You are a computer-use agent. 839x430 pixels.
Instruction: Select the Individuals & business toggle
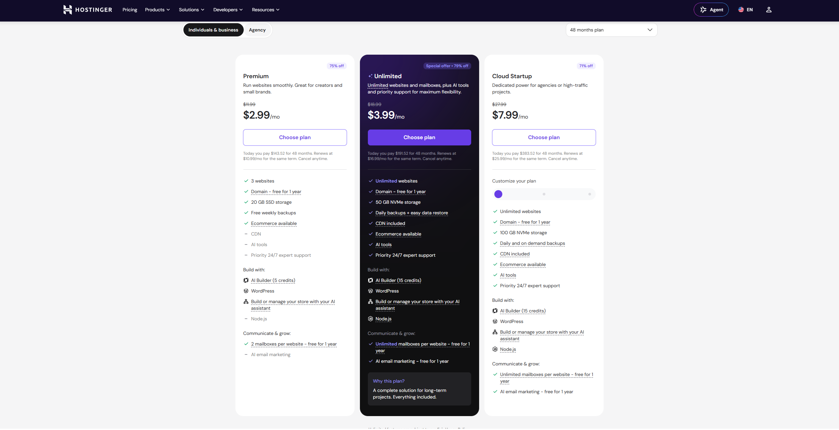[x=213, y=30]
